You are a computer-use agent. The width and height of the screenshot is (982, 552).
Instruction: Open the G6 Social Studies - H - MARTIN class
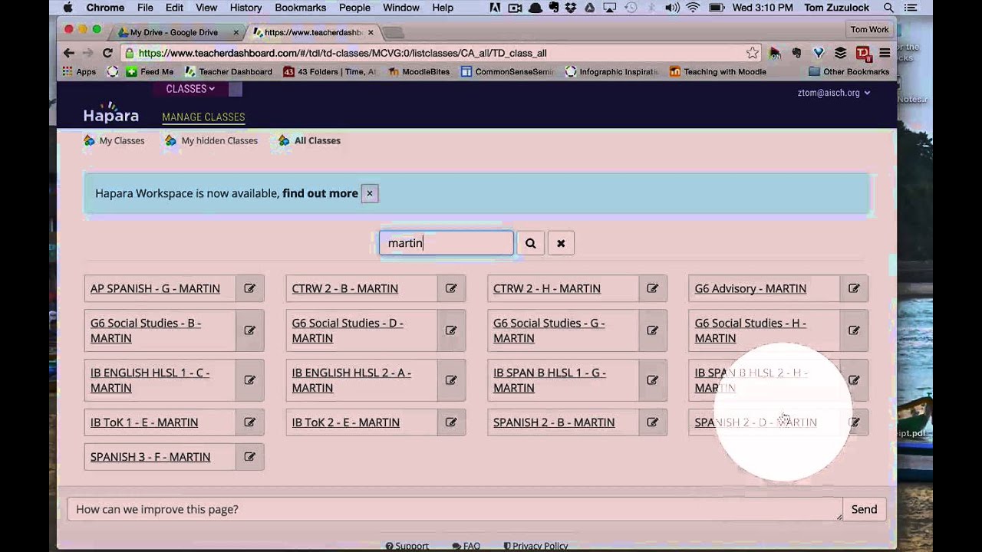pos(750,330)
